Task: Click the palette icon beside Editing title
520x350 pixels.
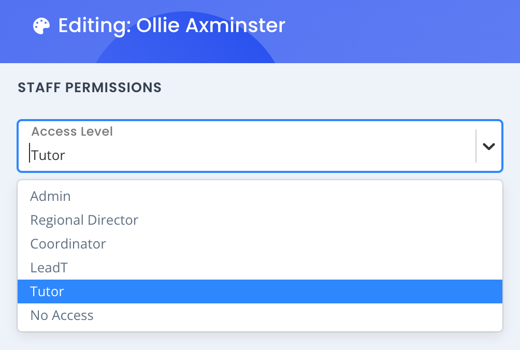Action: pyautogui.click(x=41, y=26)
